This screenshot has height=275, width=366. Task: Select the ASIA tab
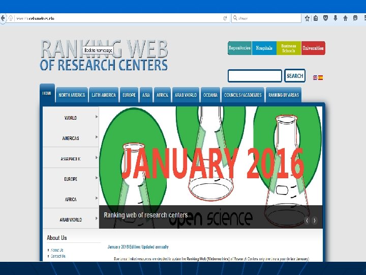coord(146,95)
